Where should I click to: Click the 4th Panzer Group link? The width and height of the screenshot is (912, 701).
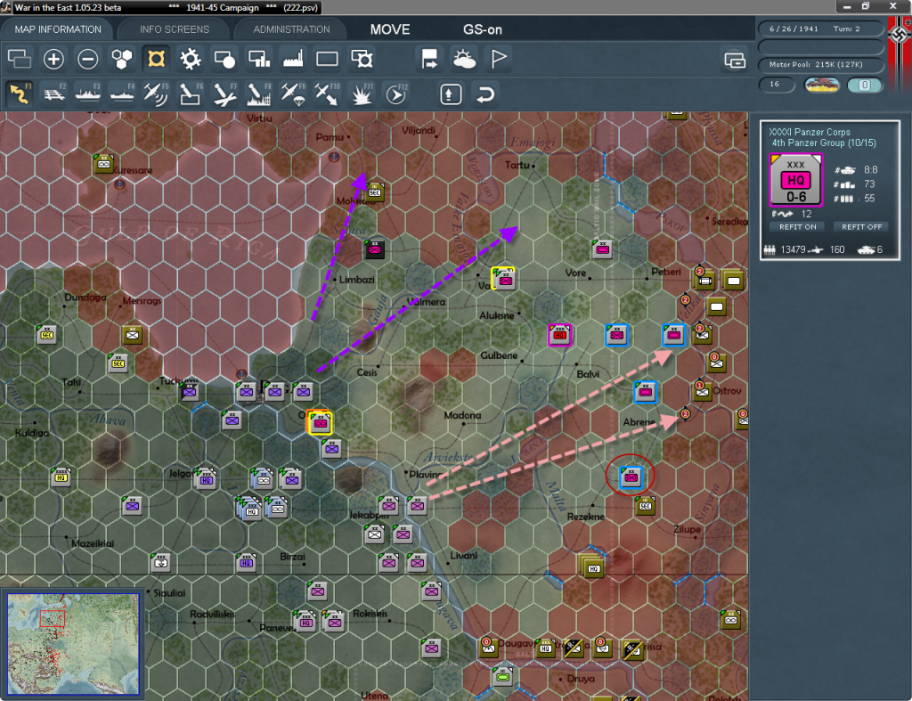[824, 143]
